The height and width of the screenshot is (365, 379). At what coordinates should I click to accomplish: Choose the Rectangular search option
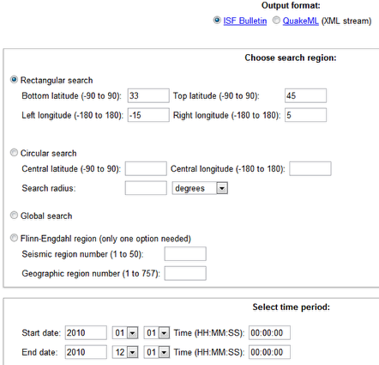[x=14, y=80]
